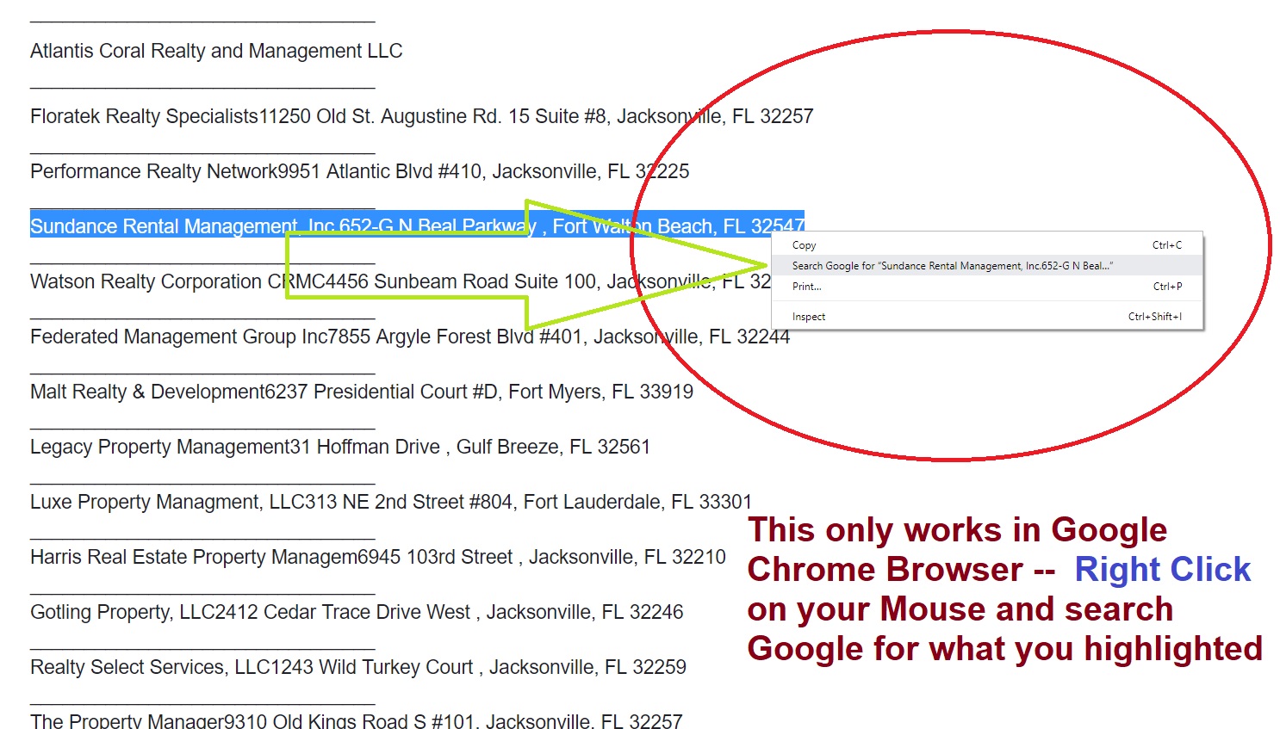
Task: Click the Federated Management Group Inc line
Action: click(410, 337)
